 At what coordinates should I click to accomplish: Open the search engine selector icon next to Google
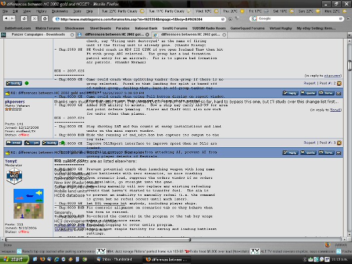pyautogui.click(x=254, y=19)
